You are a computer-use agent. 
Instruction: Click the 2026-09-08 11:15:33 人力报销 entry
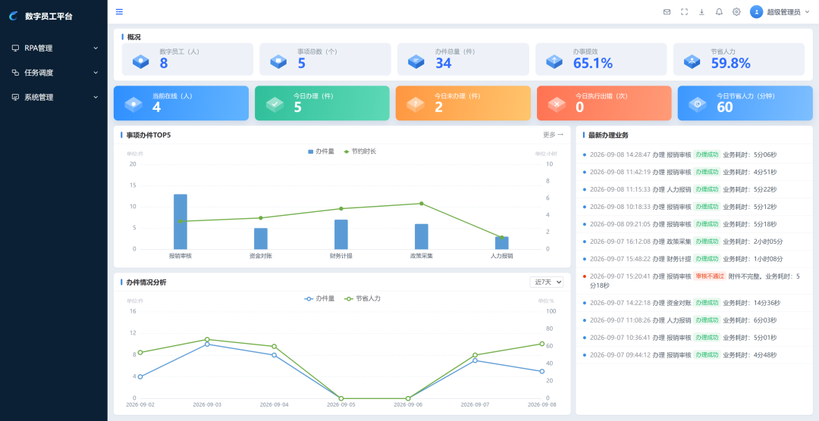click(694, 189)
